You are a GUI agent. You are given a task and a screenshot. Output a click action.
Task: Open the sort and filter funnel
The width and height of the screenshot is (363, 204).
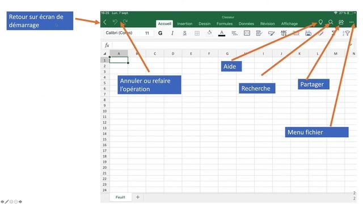[346, 33]
